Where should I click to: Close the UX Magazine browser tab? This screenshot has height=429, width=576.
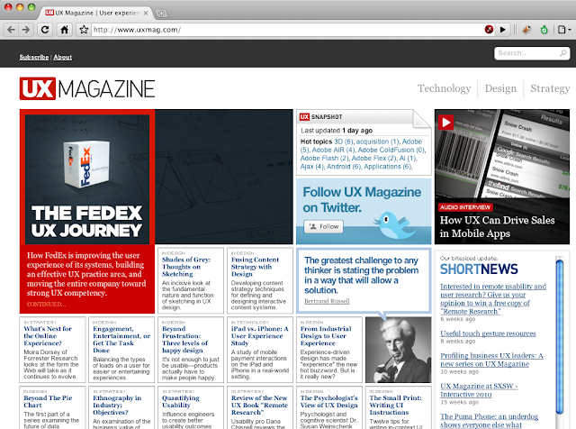tap(146, 13)
